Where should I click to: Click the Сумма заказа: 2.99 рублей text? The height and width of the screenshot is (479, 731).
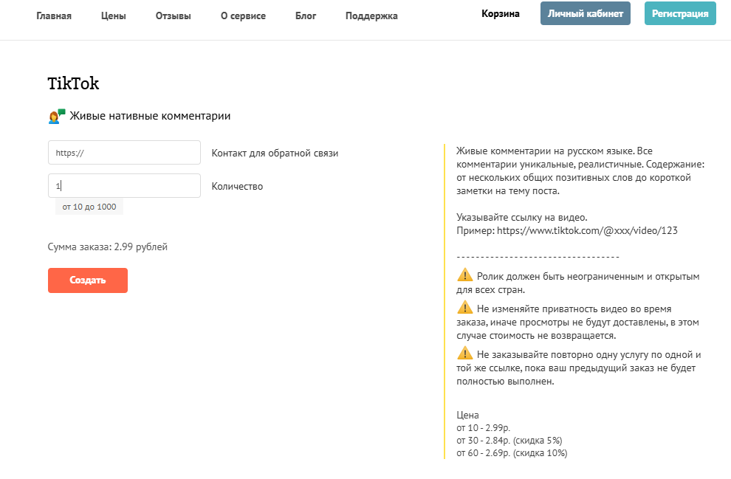108,247
